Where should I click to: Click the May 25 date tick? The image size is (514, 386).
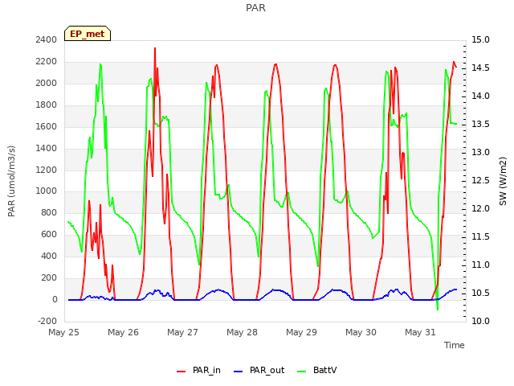click(x=64, y=332)
